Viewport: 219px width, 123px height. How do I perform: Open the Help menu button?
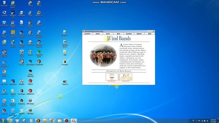tap(150, 34)
